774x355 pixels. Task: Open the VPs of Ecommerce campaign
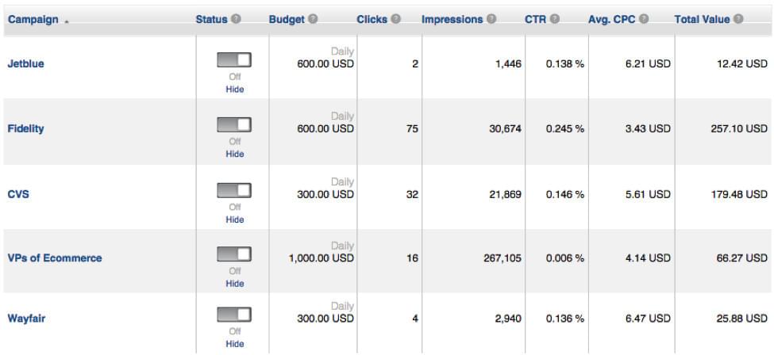click(x=55, y=258)
